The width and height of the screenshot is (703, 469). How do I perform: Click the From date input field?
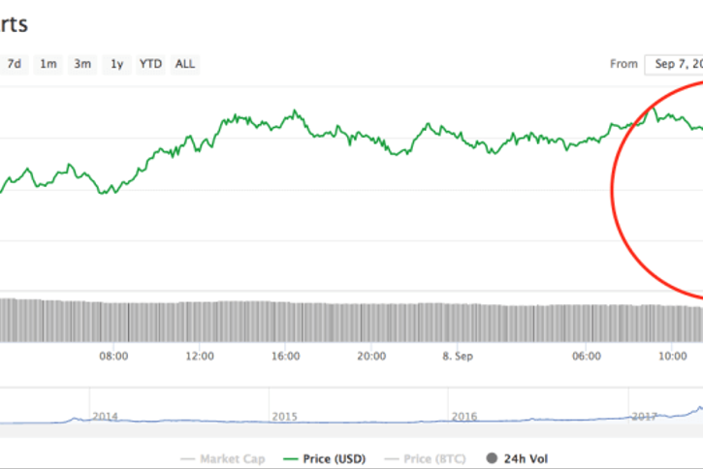[x=674, y=64]
